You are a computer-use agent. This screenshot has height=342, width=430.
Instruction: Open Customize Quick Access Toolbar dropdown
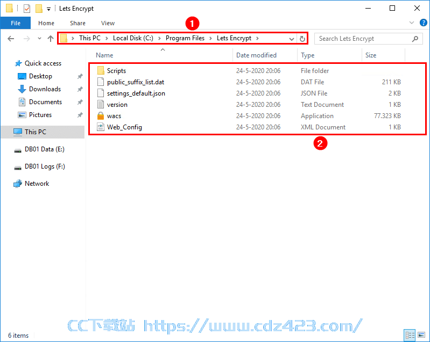48,9
